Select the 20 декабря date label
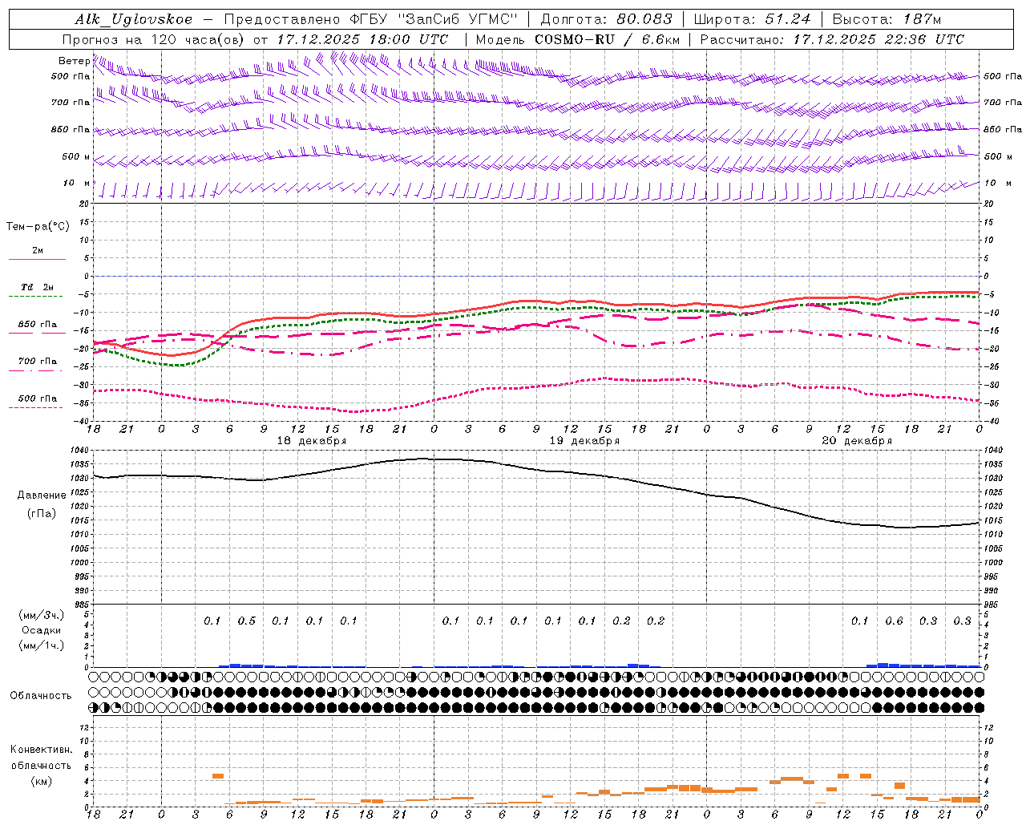 click(857, 441)
